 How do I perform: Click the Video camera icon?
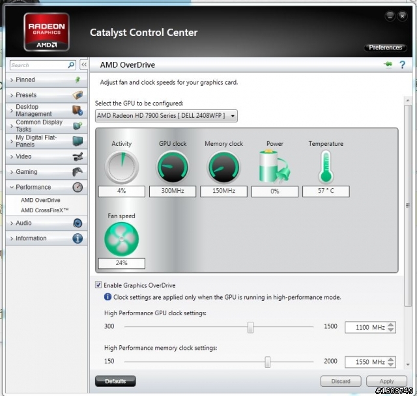point(78,156)
